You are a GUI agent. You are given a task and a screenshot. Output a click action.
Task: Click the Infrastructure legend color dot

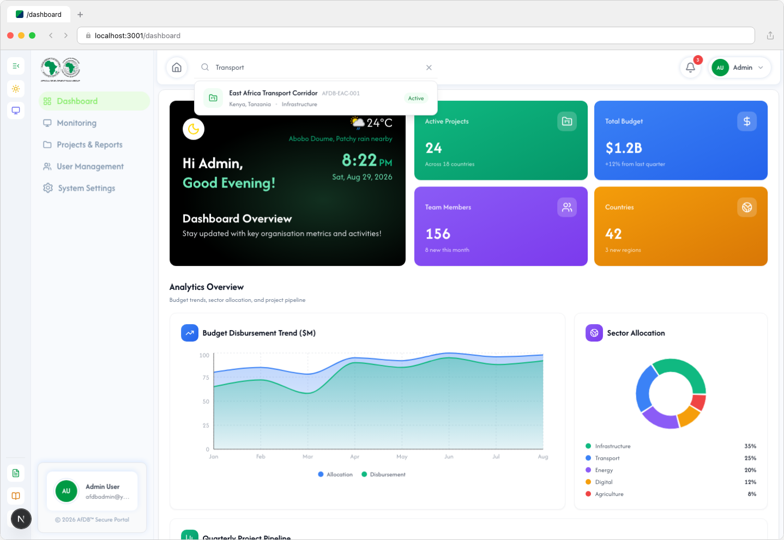click(x=588, y=446)
